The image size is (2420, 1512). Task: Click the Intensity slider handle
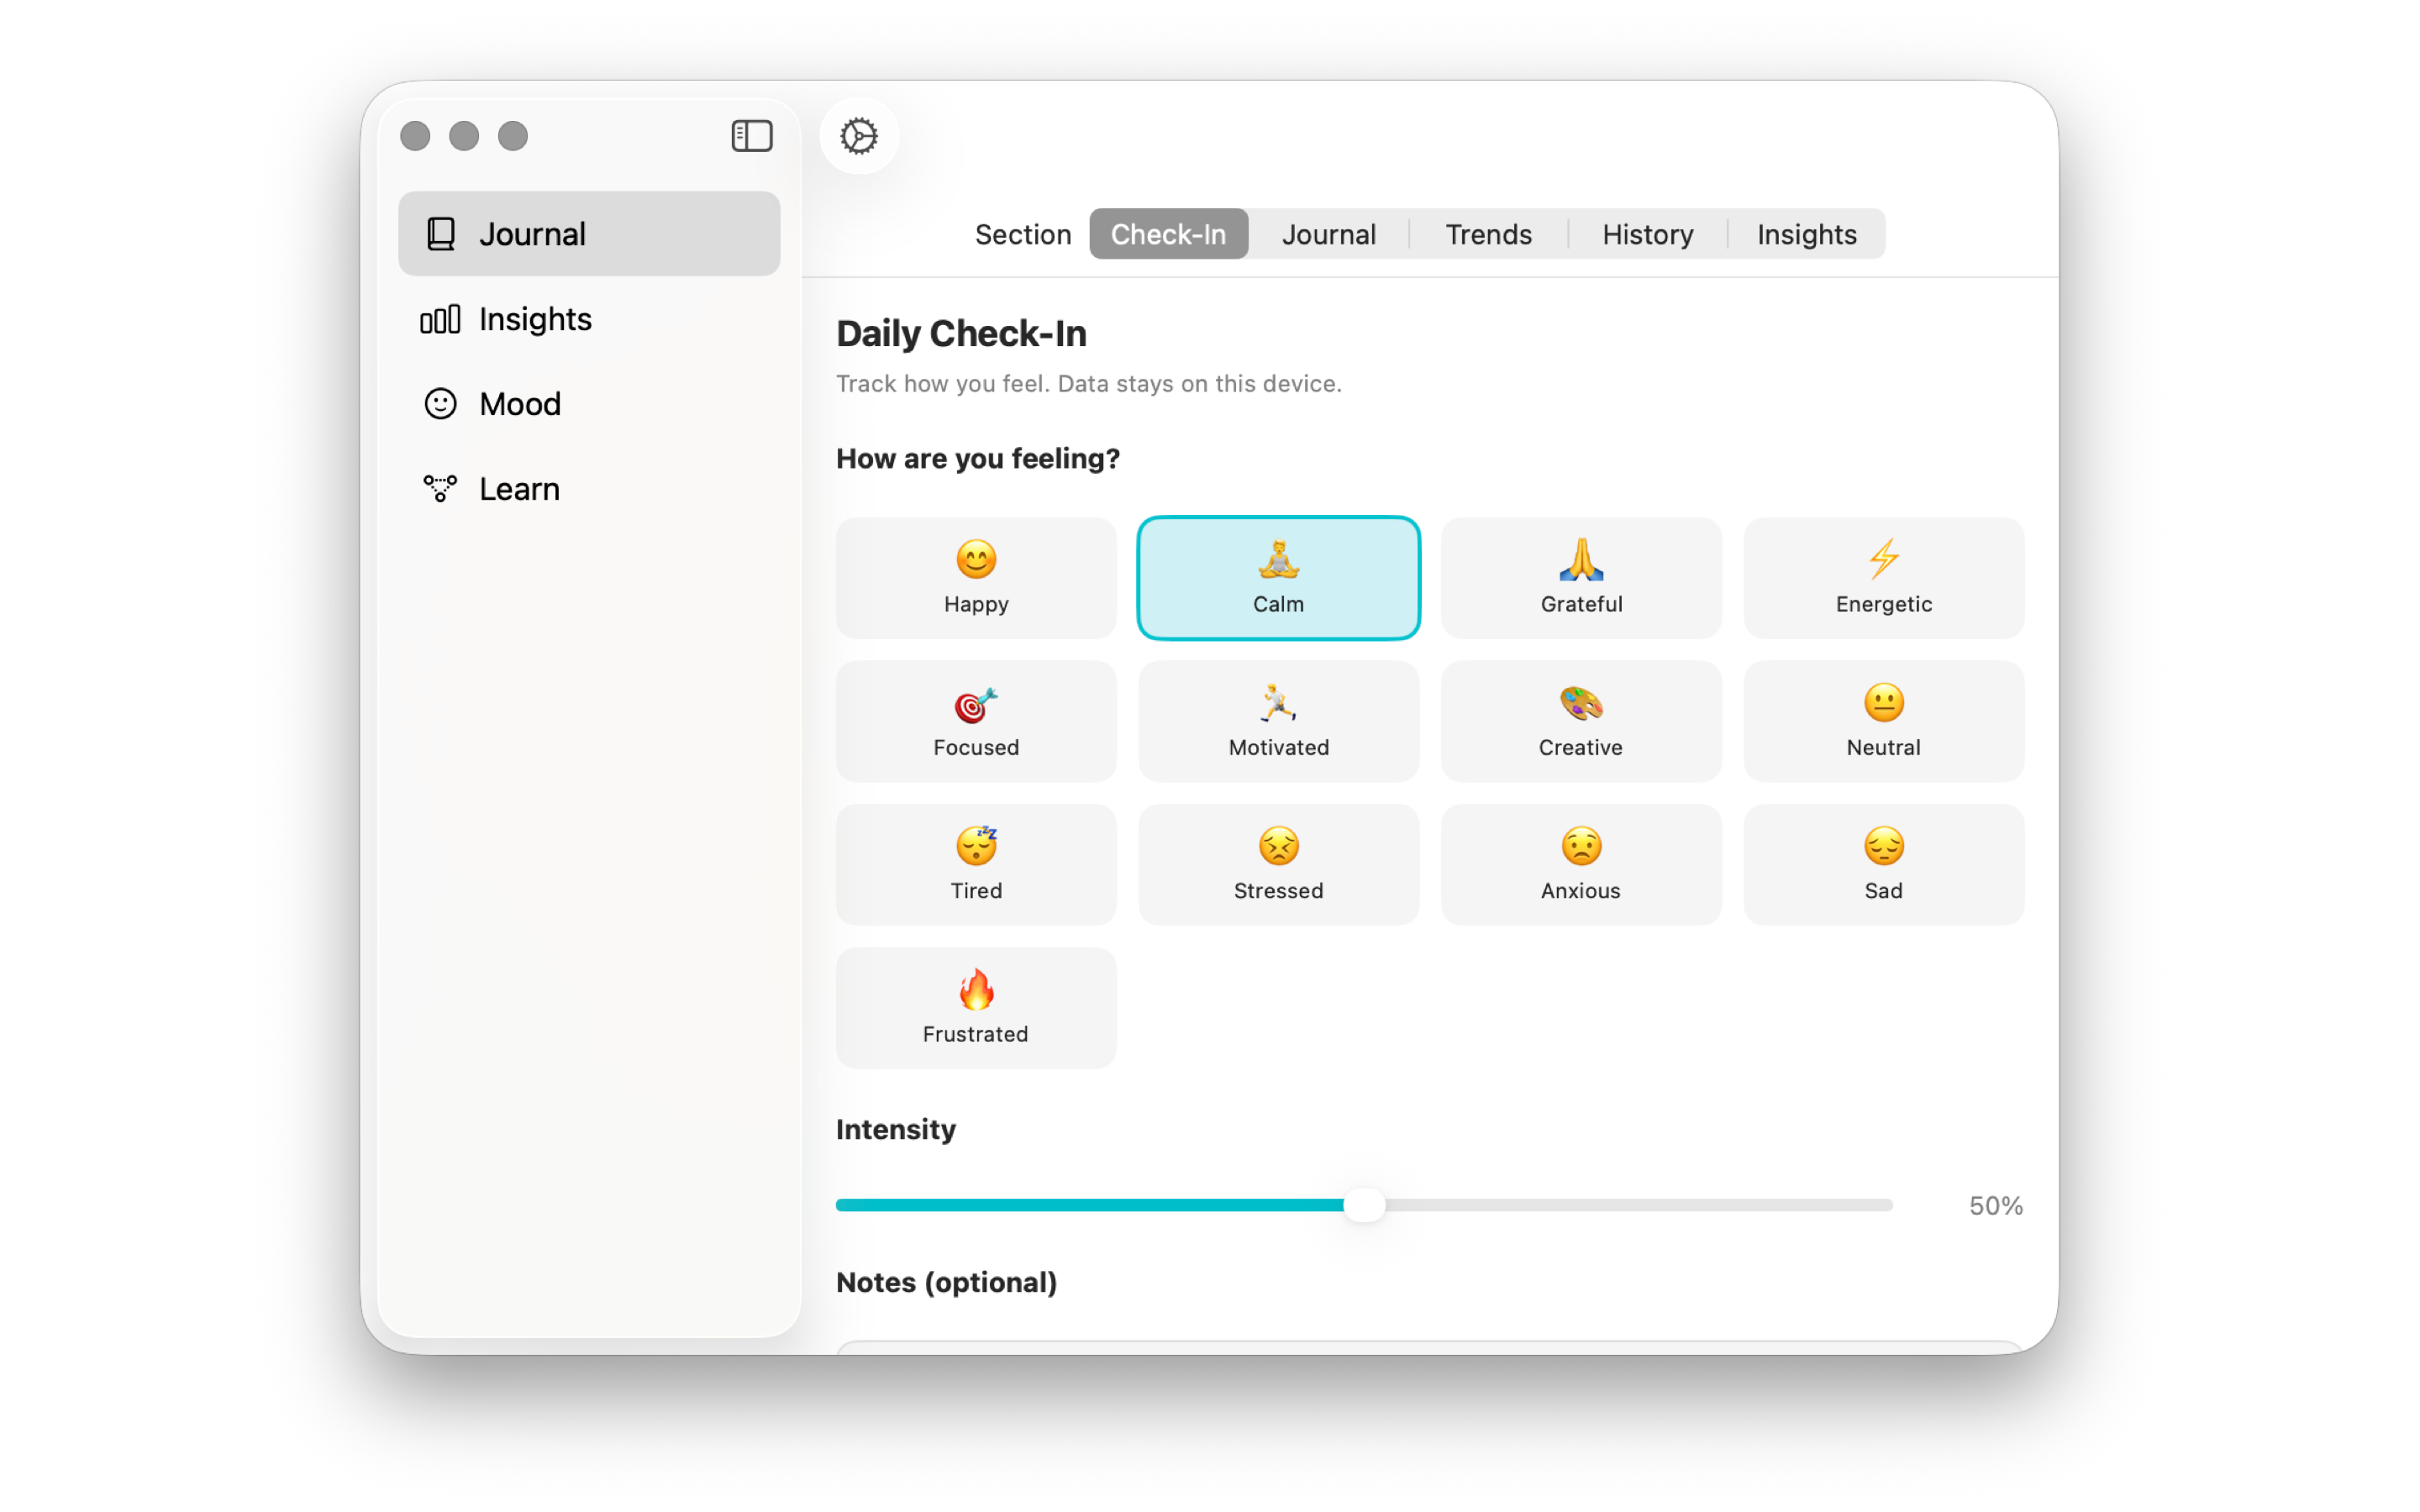pyautogui.click(x=1364, y=1205)
